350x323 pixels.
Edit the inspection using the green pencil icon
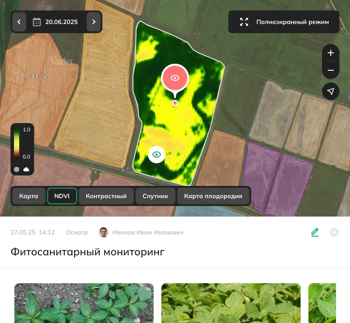point(315,232)
